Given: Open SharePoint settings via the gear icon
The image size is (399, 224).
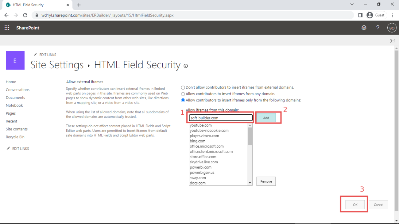Looking at the screenshot, I should click(364, 28).
